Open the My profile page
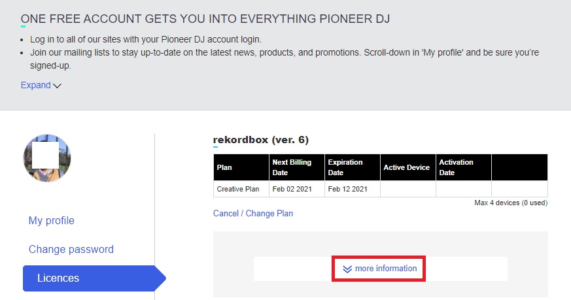 tap(52, 221)
